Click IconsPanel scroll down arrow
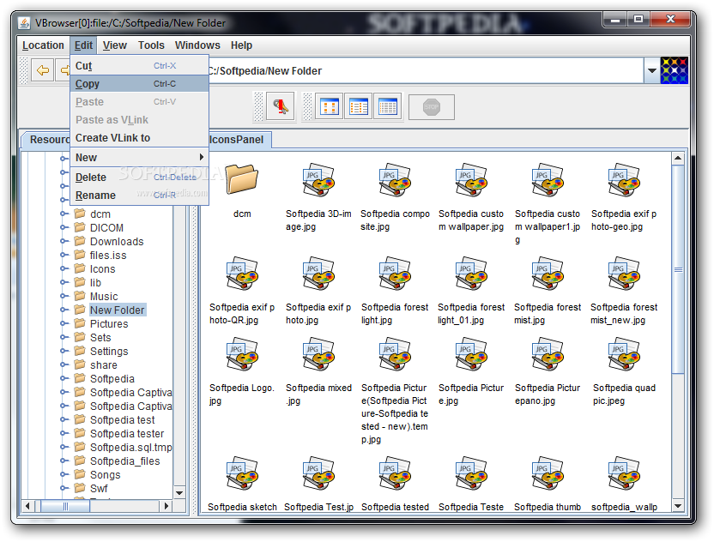This screenshot has width=714, height=542. click(678, 506)
